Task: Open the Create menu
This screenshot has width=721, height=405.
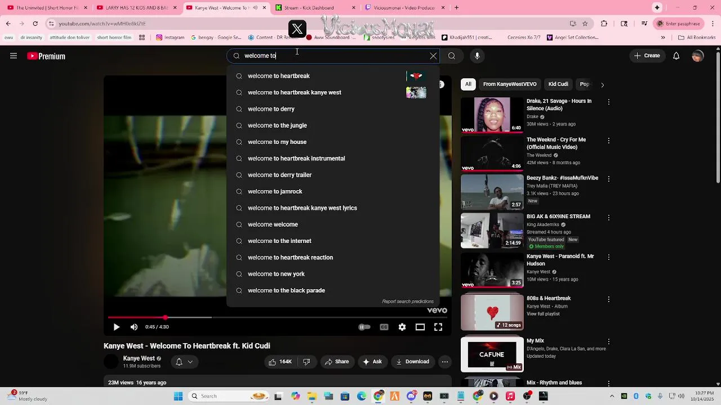Action: [647, 56]
